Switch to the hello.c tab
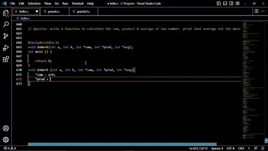The width and height of the screenshot is (268, 151). point(26,11)
